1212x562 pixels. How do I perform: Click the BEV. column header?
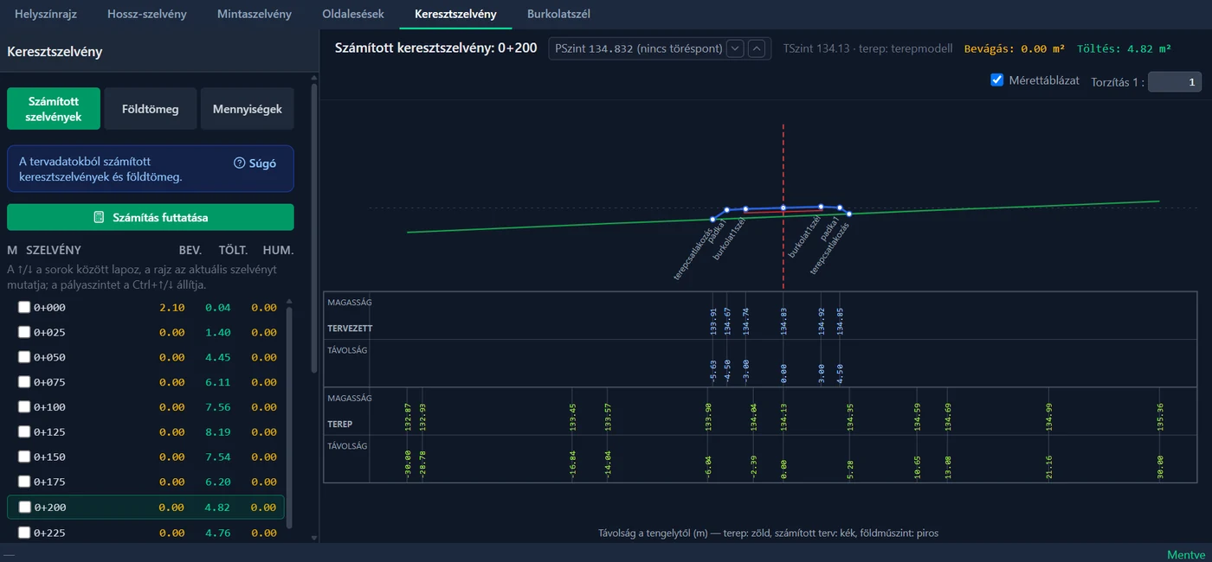click(x=190, y=250)
